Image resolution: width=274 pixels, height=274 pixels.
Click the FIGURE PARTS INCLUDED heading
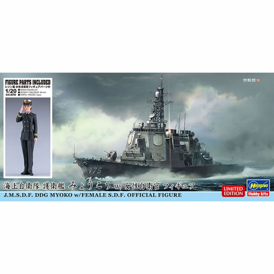(28, 82)
